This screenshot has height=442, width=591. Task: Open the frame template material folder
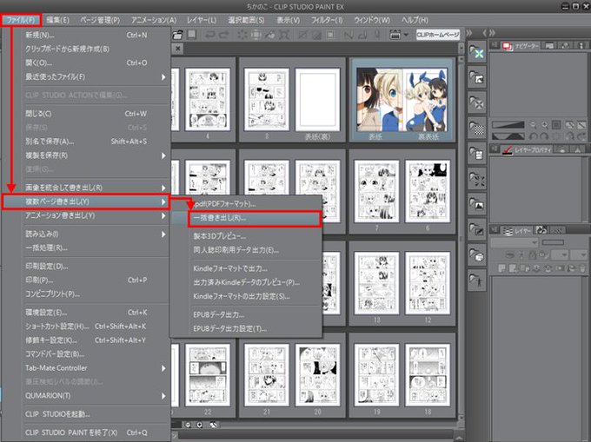pos(477,153)
